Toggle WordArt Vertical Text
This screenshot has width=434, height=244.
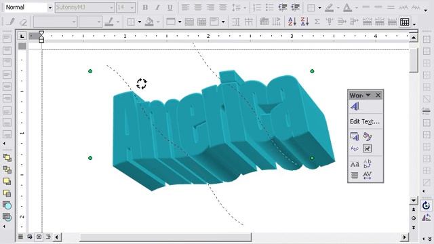(x=368, y=163)
